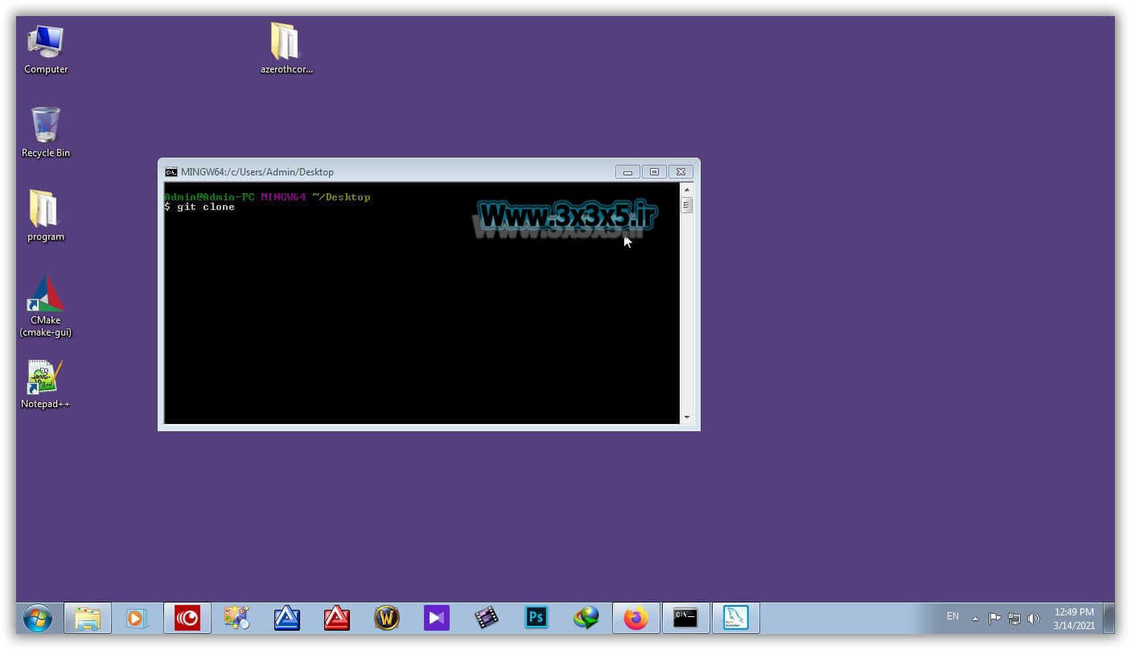
Task: Open the colorful paint-and-magnifier taskbar icon
Action: [236, 618]
